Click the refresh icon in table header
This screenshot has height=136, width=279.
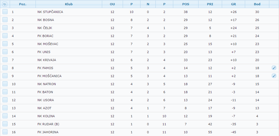pyautogui.click(x=5, y=4)
